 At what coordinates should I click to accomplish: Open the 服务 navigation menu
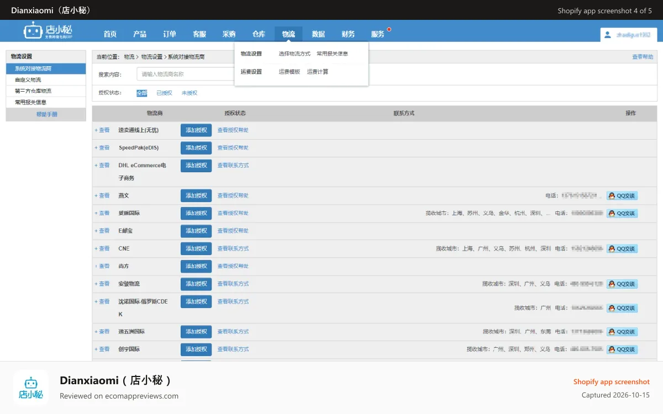378,34
